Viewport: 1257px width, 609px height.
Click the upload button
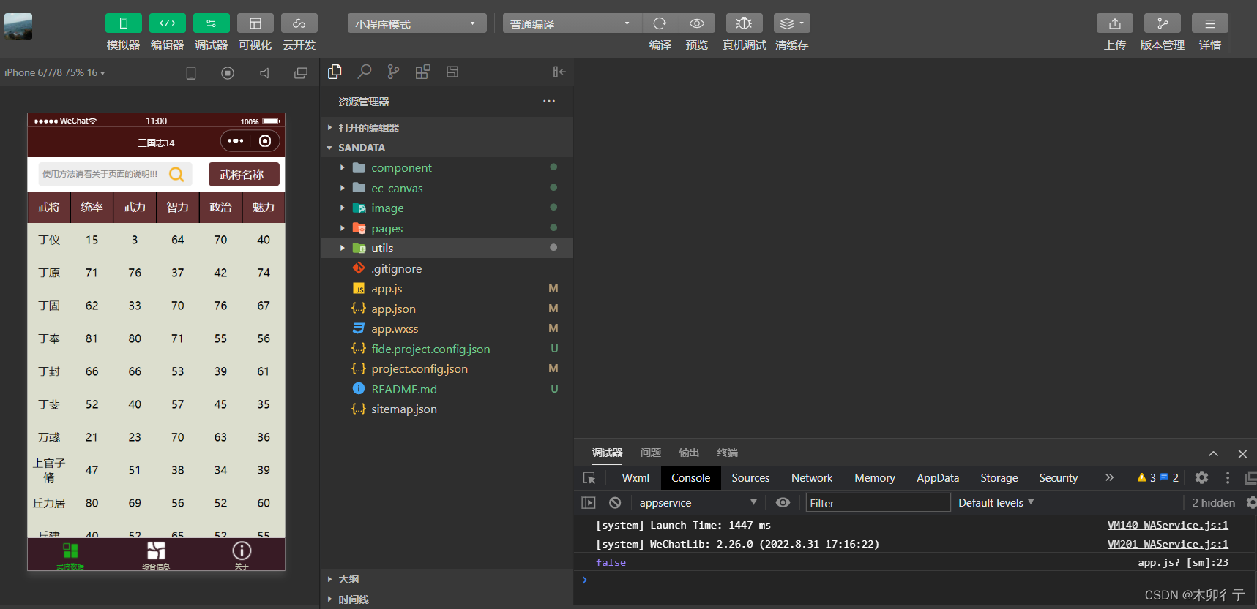(1114, 23)
